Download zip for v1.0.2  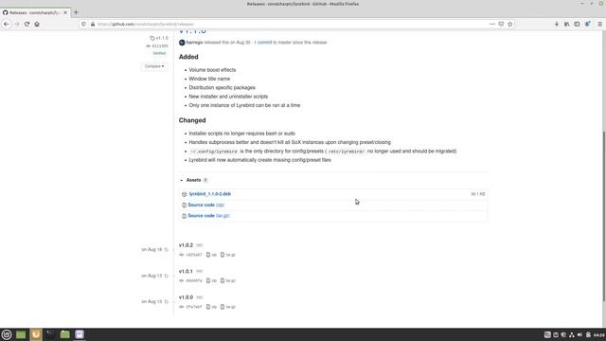[x=211, y=255]
